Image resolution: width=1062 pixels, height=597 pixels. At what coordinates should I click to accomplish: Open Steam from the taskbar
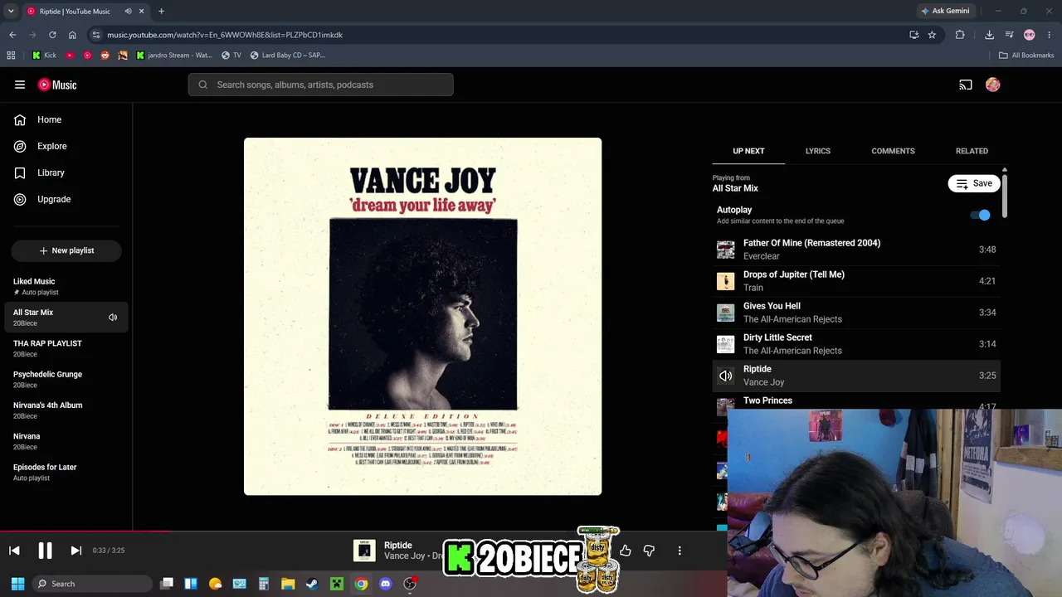pyautogui.click(x=312, y=584)
